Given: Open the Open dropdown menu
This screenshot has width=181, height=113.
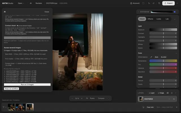Looking at the screenshot, I should click(x=21, y=3).
